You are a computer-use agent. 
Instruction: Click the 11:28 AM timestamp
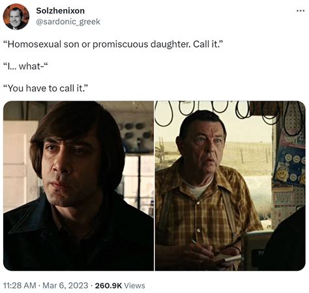[20, 285]
